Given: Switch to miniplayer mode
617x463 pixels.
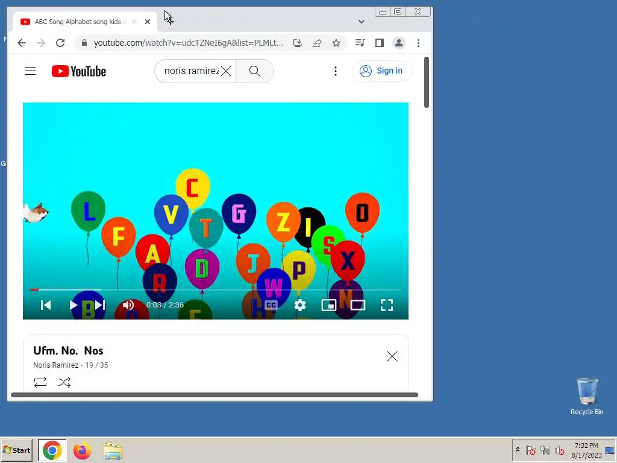Looking at the screenshot, I should pos(328,305).
